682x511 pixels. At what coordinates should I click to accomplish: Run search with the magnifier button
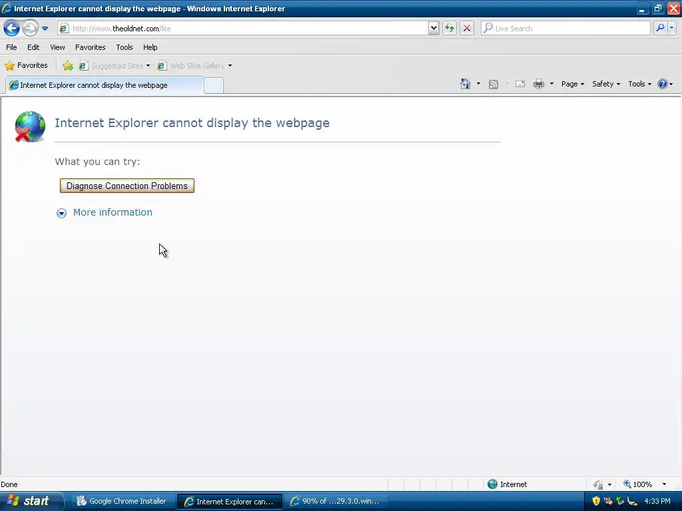point(660,29)
